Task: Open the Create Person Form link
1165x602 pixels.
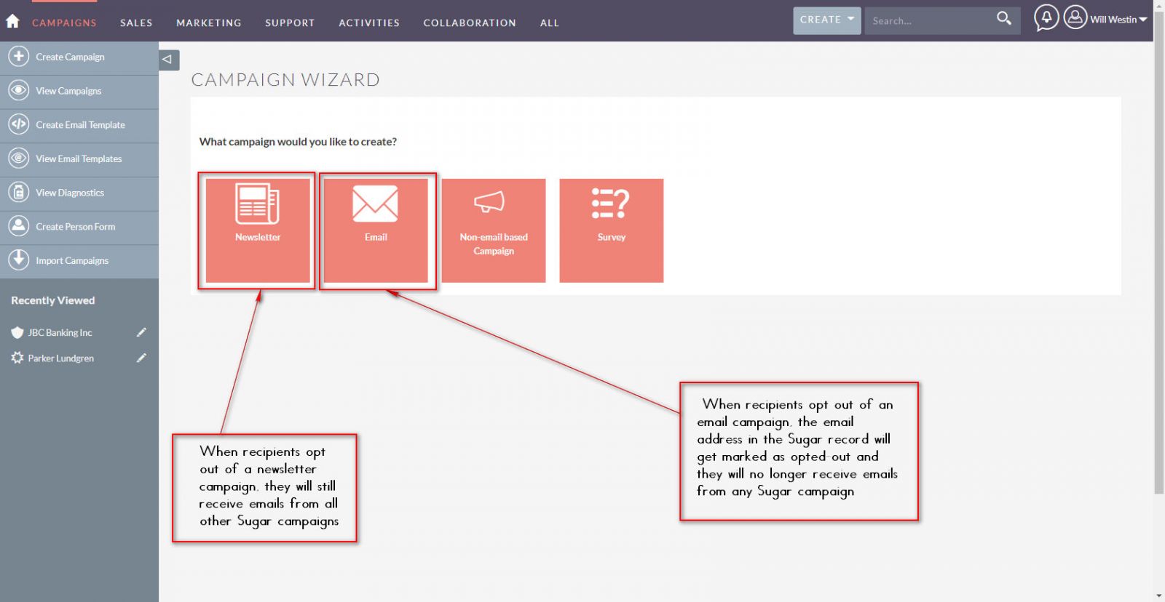Action: 76,227
